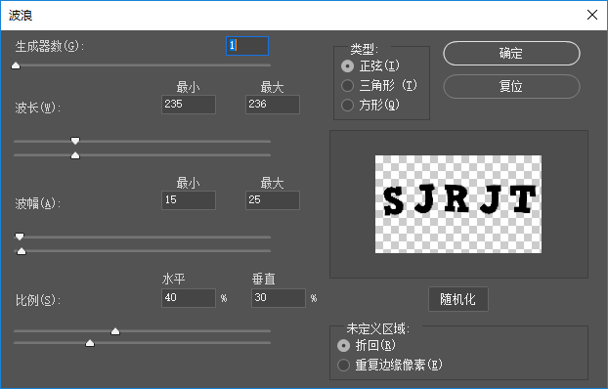Click the 波幅(A) label

click(37, 203)
